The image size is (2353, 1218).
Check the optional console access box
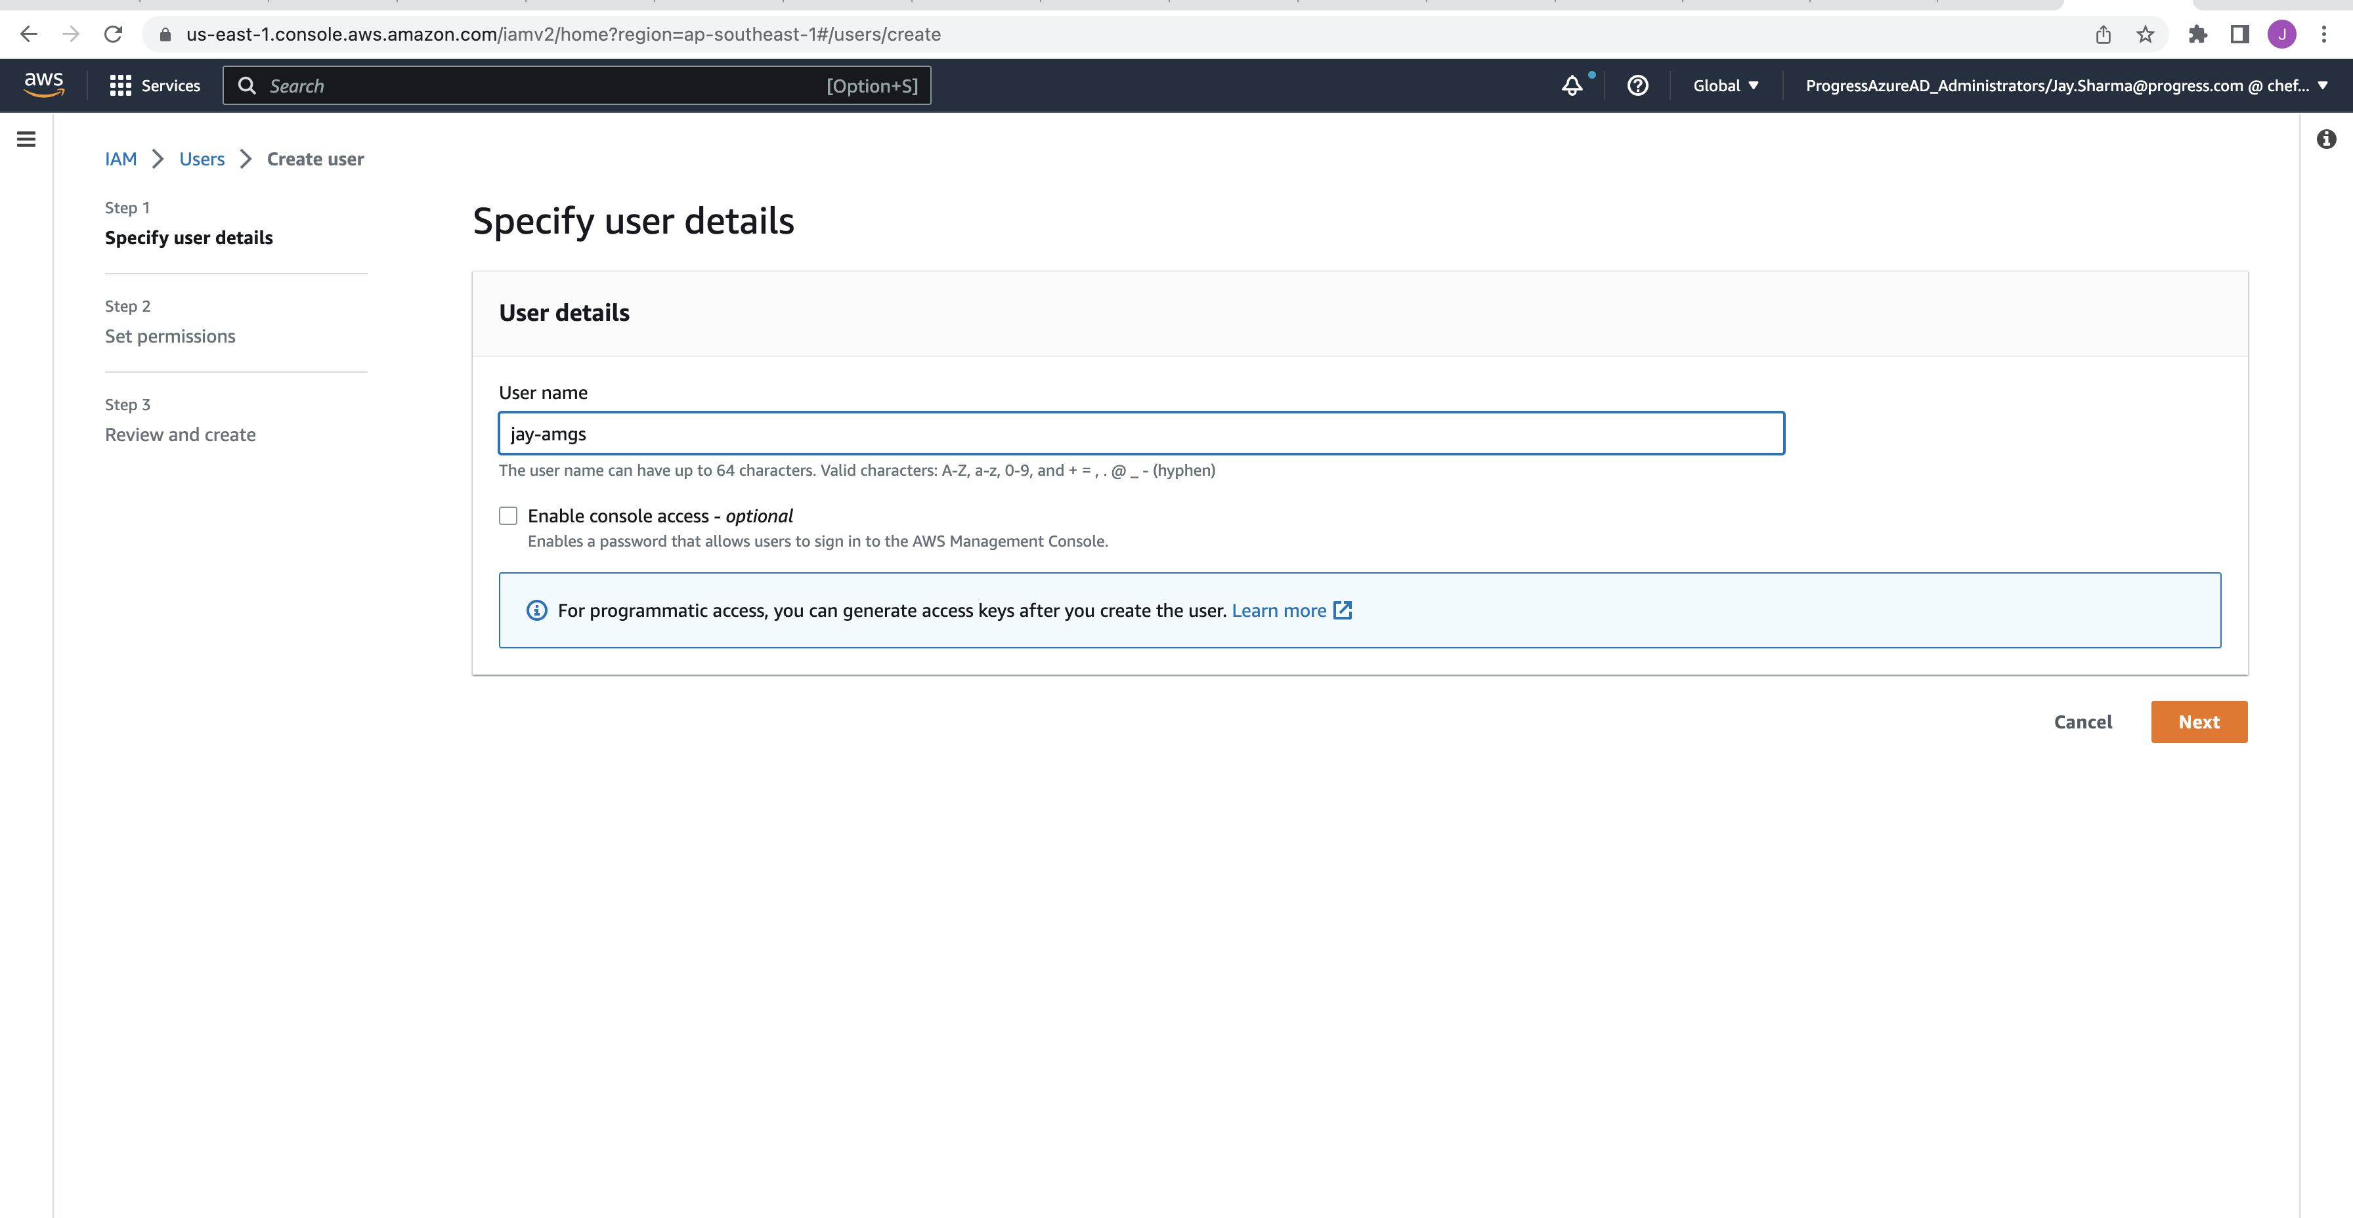pos(507,516)
